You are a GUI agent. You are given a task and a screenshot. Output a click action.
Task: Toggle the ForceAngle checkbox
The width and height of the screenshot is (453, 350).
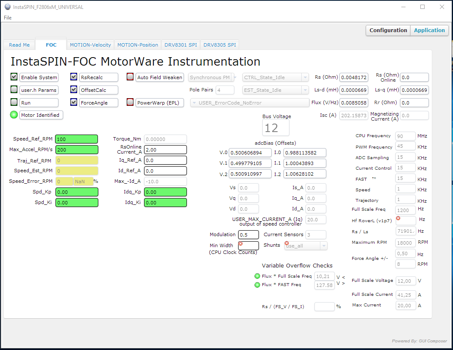click(x=74, y=102)
